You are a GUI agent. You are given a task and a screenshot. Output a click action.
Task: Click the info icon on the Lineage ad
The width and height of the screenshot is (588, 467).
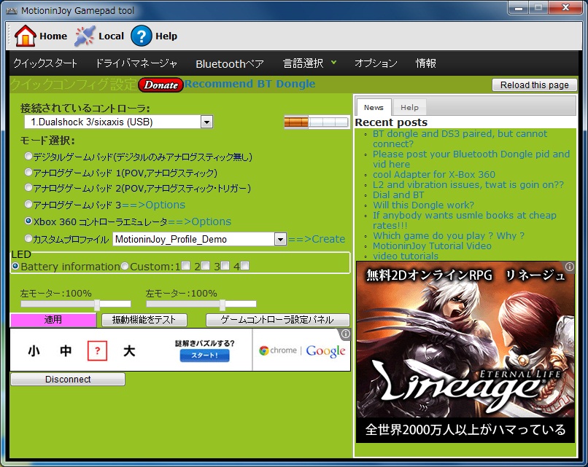click(570, 267)
